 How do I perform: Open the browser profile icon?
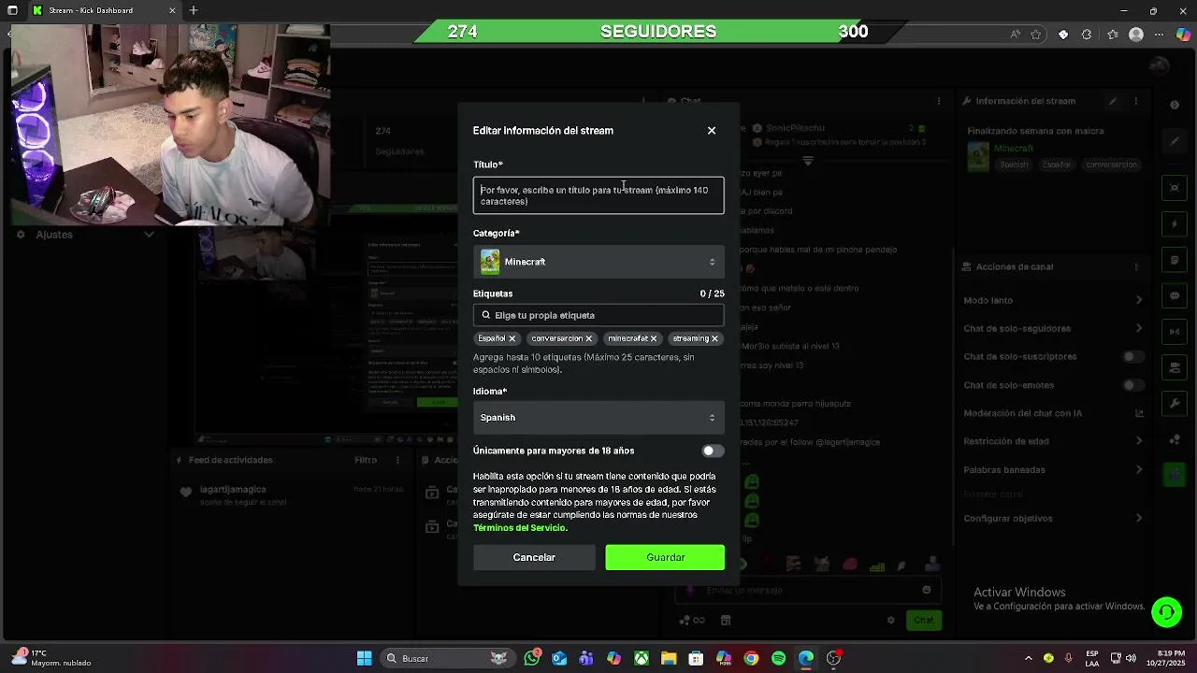click(1136, 35)
